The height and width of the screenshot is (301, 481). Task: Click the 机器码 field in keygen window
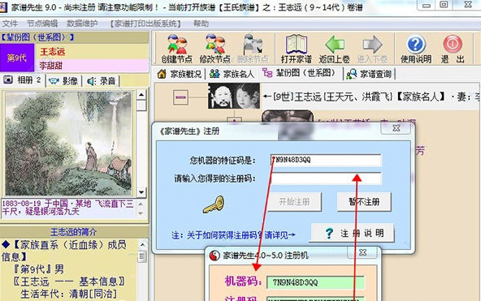(315, 282)
